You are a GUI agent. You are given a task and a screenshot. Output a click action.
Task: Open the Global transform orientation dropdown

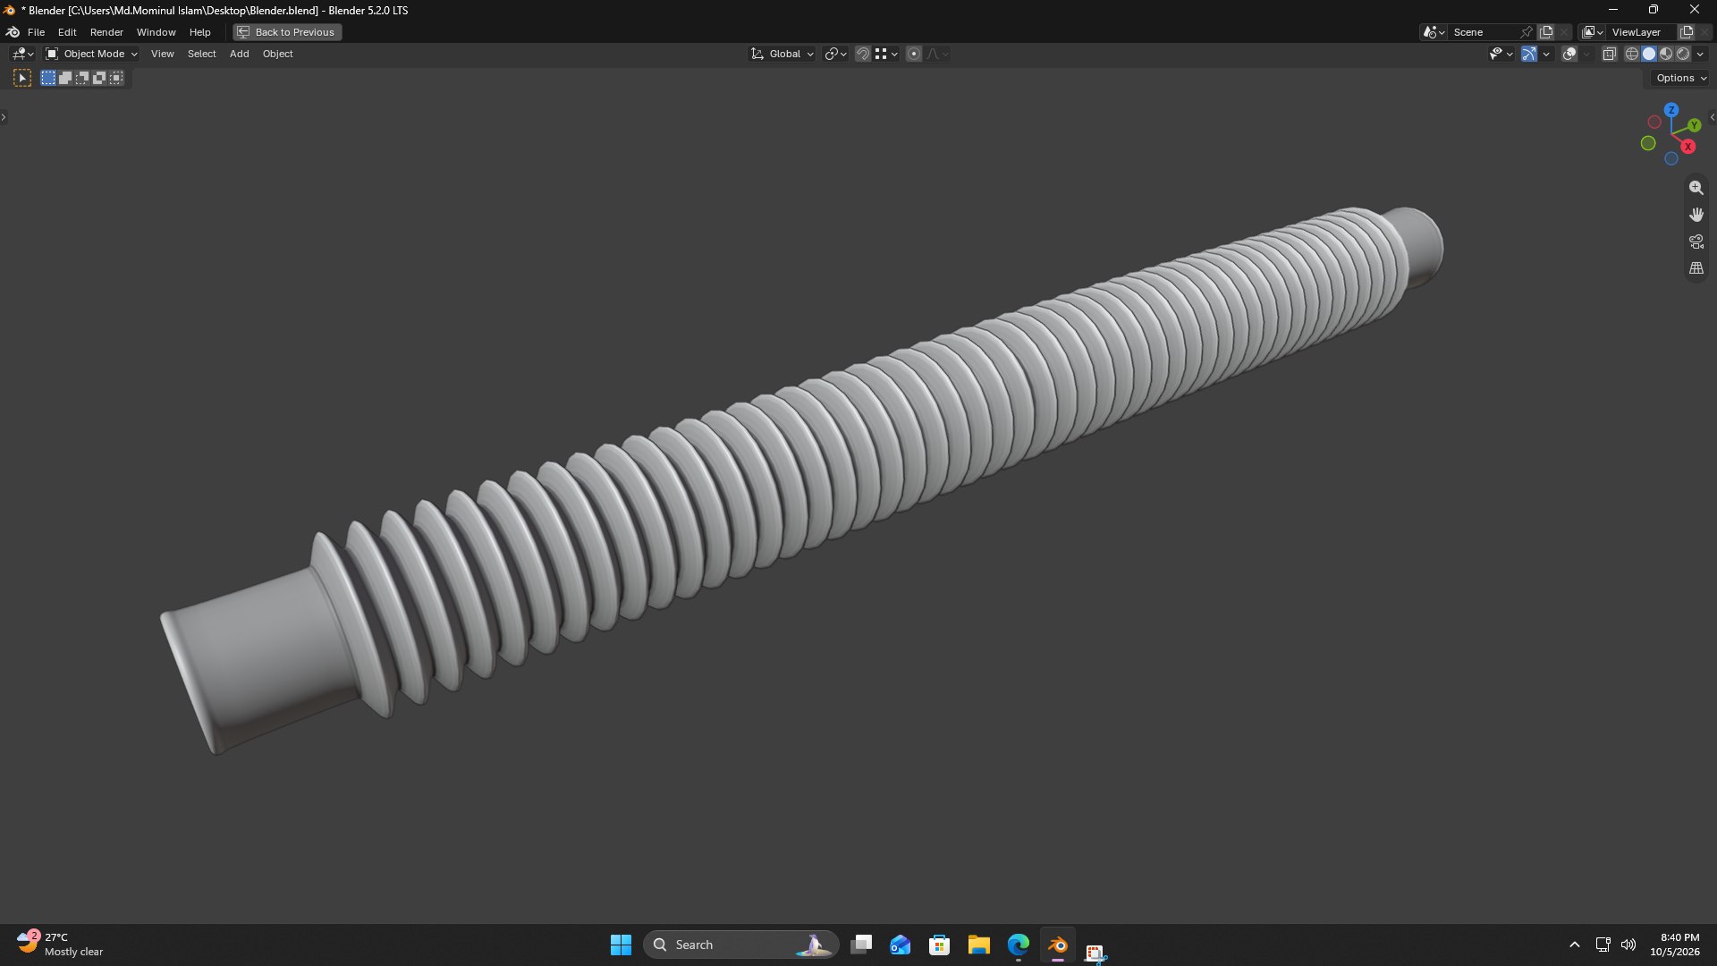pyautogui.click(x=782, y=55)
